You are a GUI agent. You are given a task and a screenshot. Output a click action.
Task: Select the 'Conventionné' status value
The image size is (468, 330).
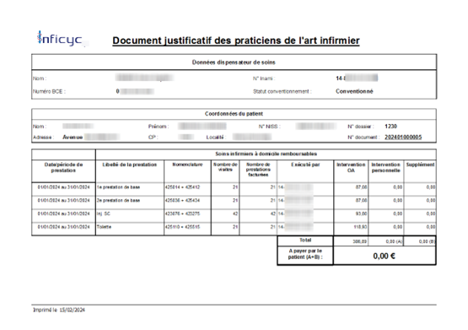pyautogui.click(x=354, y=91)
